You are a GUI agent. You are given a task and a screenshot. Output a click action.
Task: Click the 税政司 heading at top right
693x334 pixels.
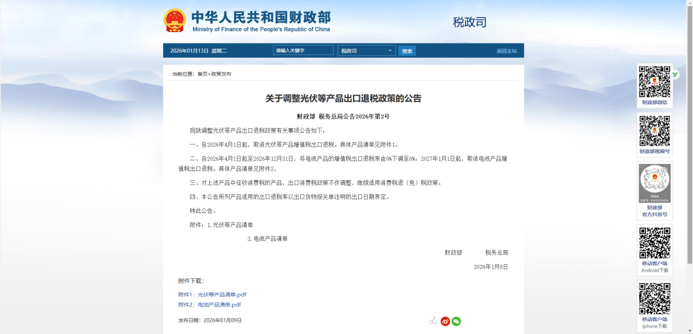pyautogui.click(x=470, y=22)
